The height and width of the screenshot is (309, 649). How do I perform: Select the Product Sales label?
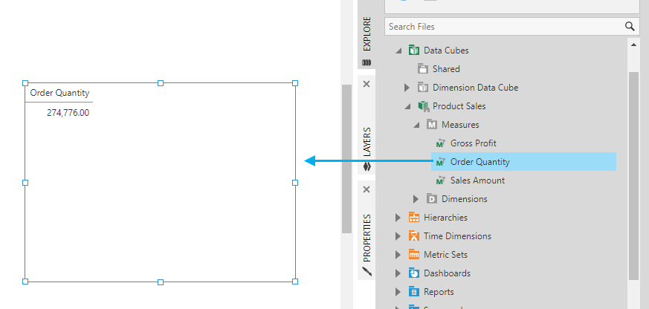pyautogui.click(x=459, y=106)
